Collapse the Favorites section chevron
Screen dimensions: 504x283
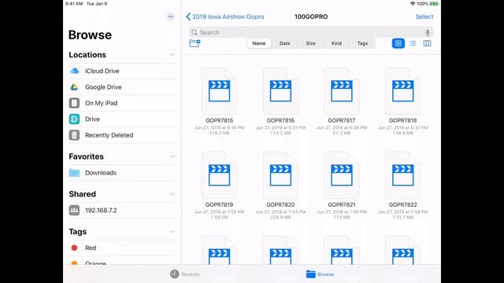[x=172, y=156]
